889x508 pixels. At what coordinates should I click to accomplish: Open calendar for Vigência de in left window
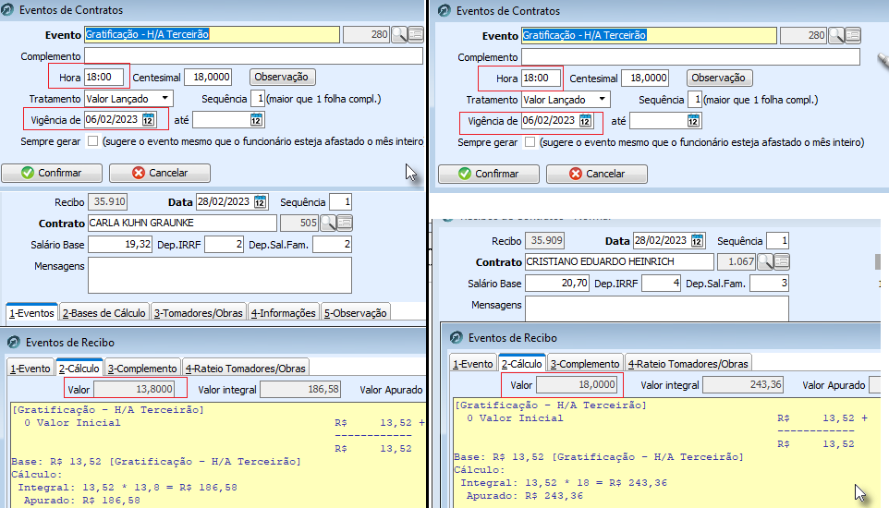point(148,120)
